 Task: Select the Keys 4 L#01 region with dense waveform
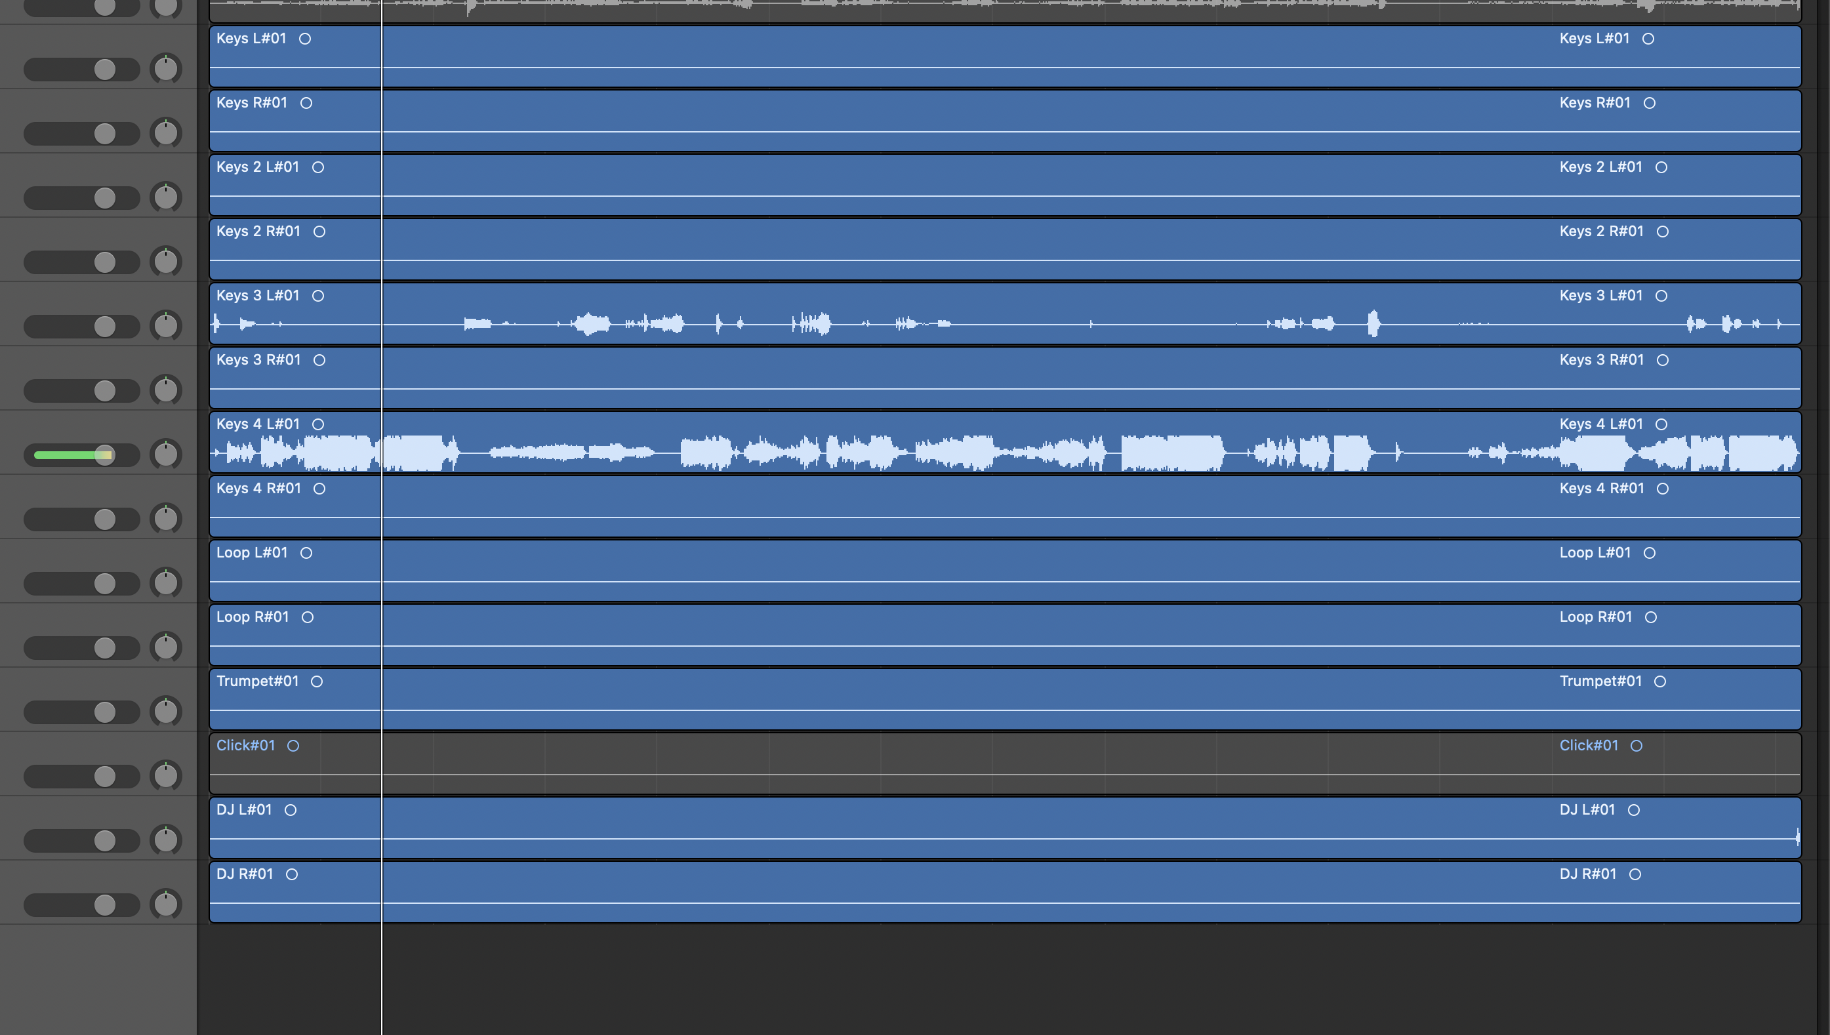1005,442
